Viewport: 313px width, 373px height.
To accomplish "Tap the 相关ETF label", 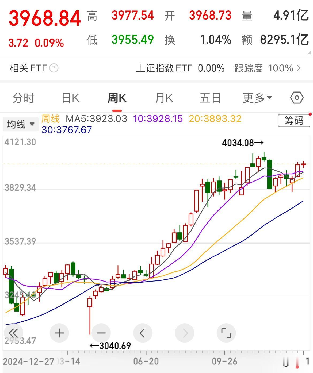I will pos(28,68).
